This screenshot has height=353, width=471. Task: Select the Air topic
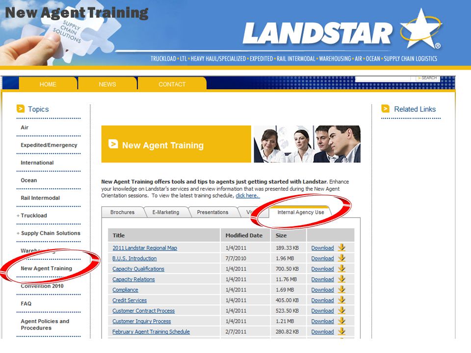[x=25, y=127]
